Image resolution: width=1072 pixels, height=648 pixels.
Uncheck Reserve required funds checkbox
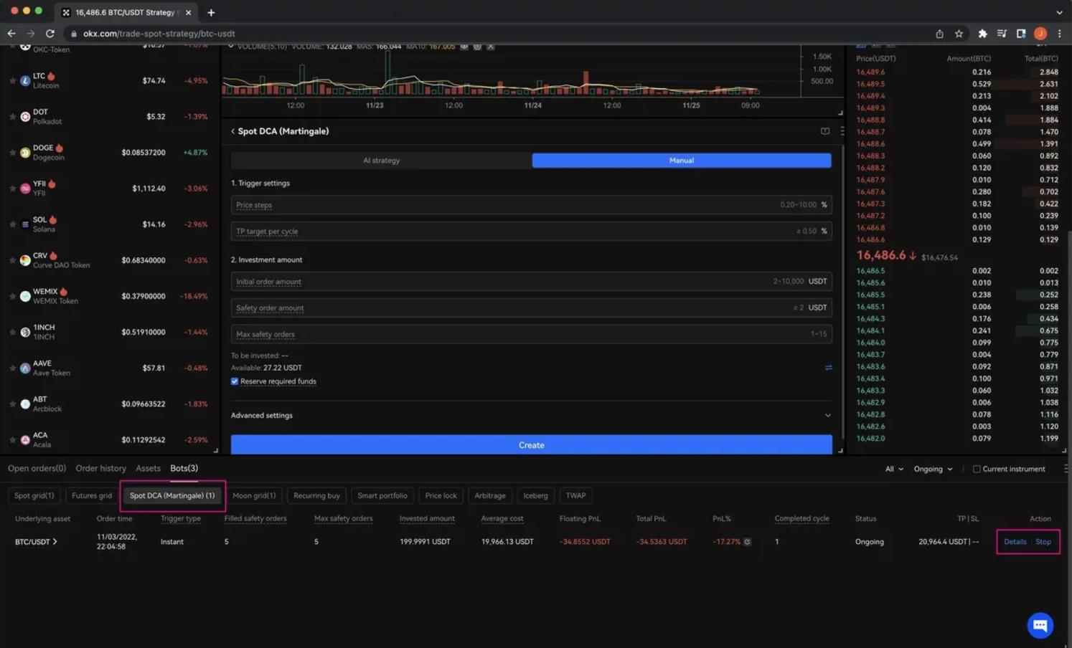tap(235, 381)
